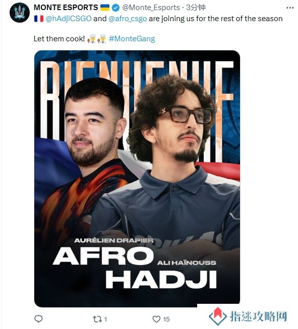The width and height of the screenshot is (298, 329).
Task: Click the MONTE ESPORTS display name
Action: [x=66, y=8]
